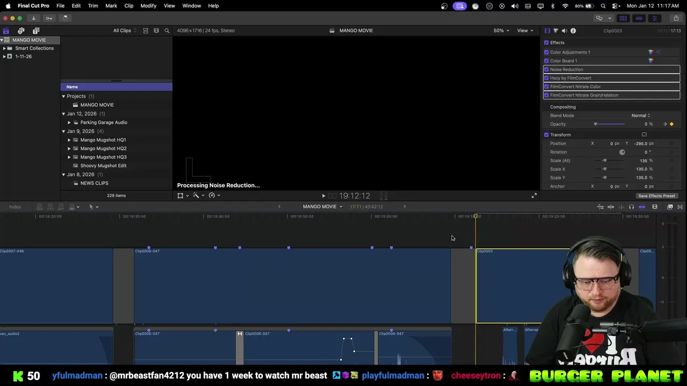Open color controls for Color Adjustments 1
The width and height of the screenshot is (687, 386).
click(x=651, y=52)
